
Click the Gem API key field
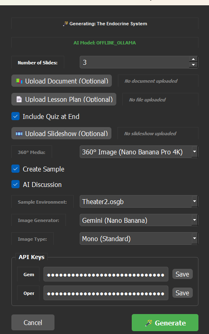click(x=106, y=275)
